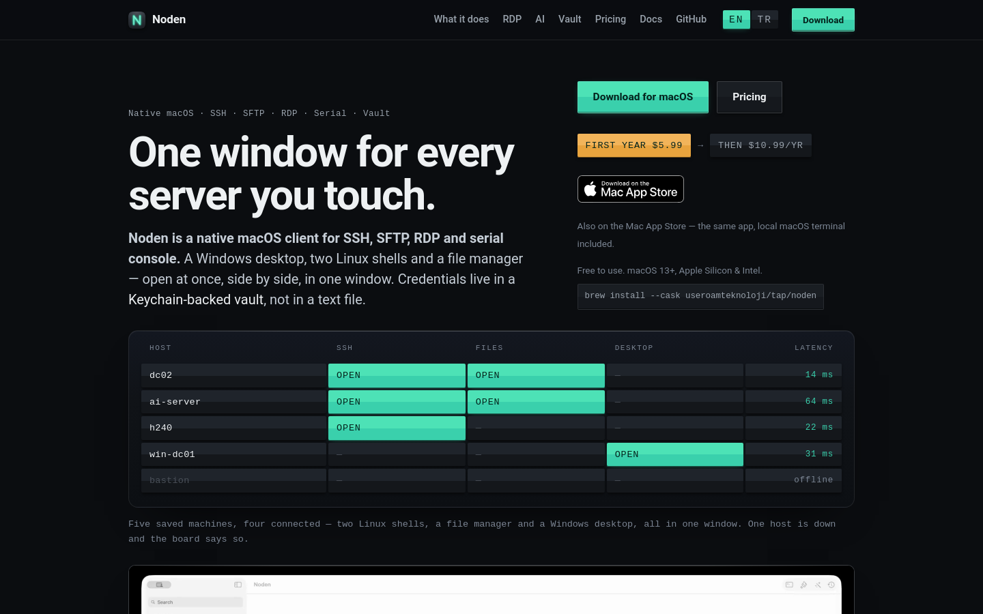Switch language to EN
The width and height of the screenshot is (983, 614).
coord(736,20)
